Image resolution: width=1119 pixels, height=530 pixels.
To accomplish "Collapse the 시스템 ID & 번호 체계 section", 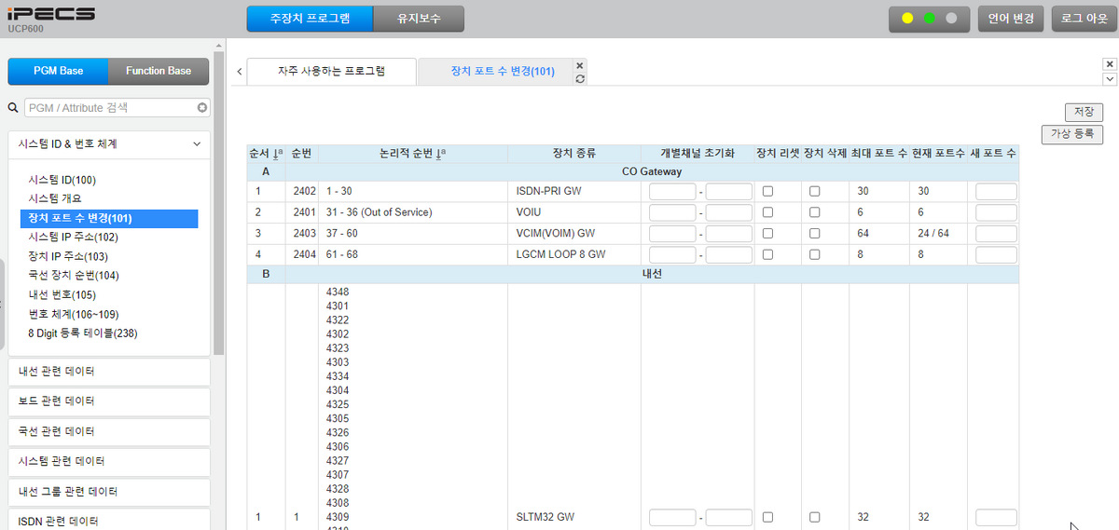I will click(x=109, y=144).
